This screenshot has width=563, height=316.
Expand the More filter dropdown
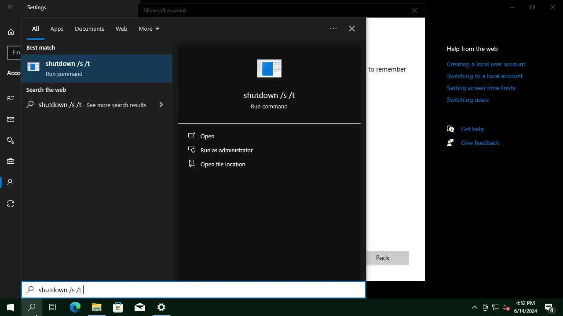[149, 29]
